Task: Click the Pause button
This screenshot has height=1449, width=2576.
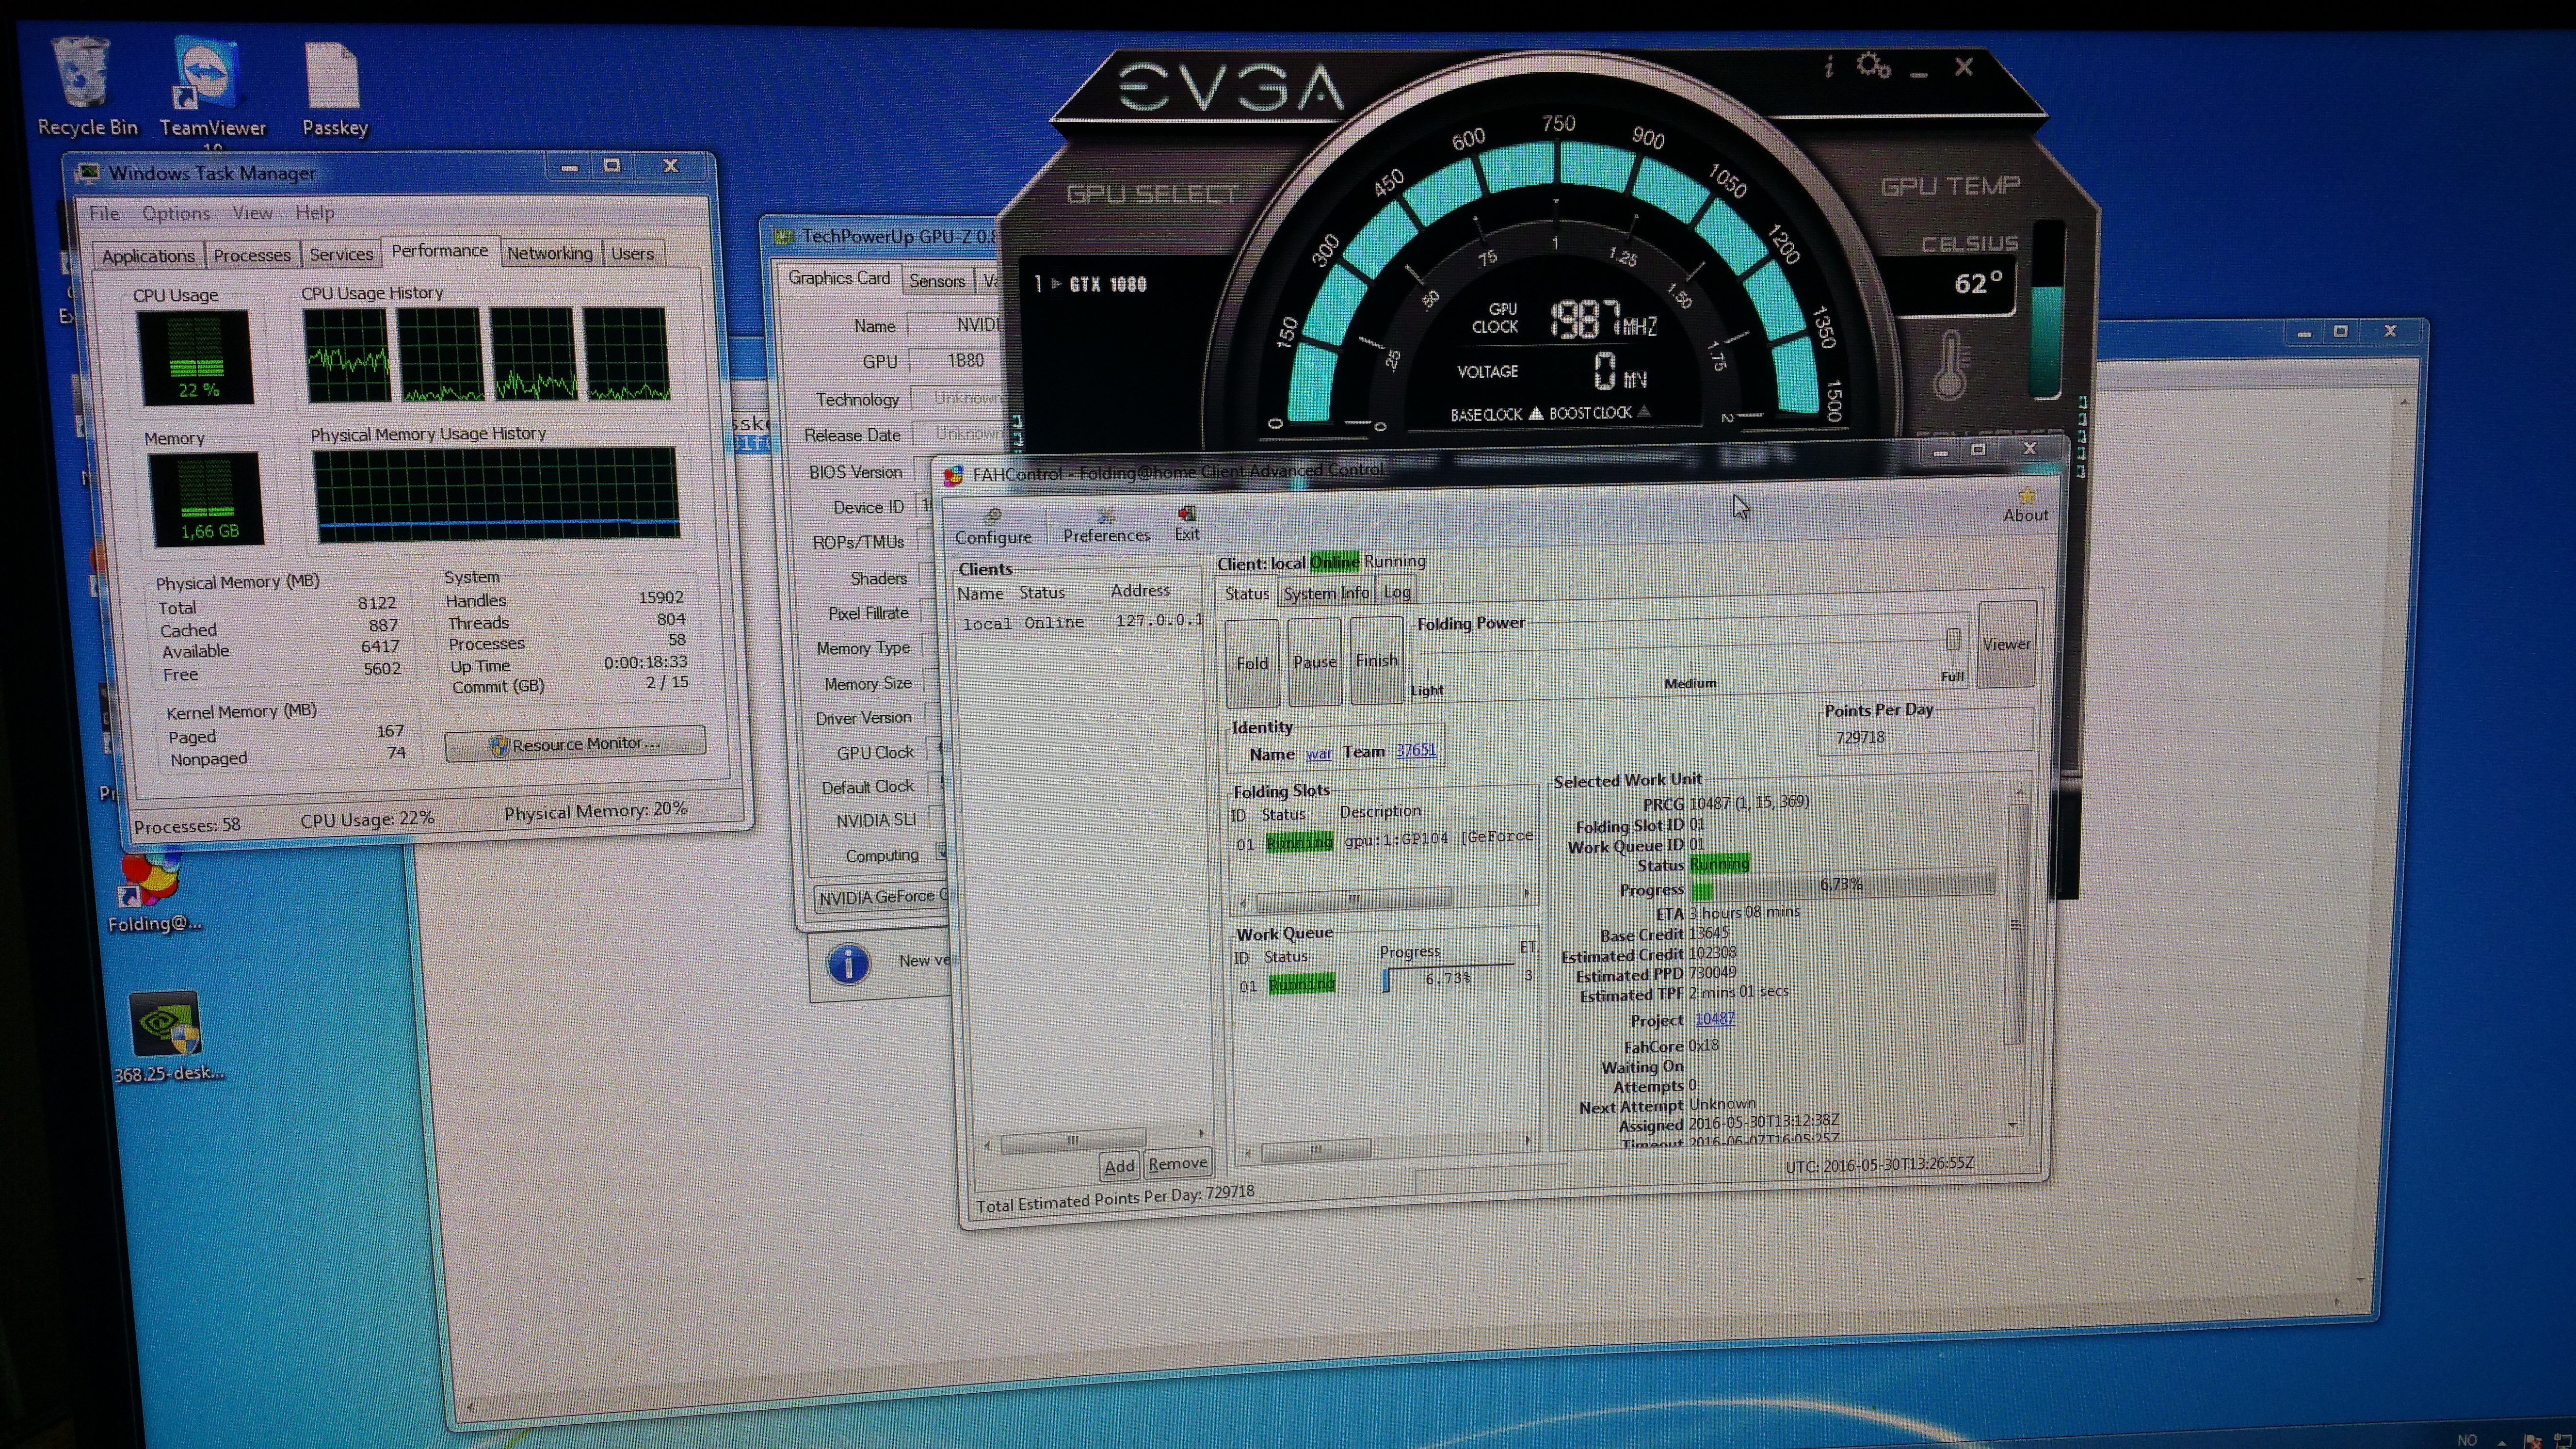Action: pos(1315,661)
